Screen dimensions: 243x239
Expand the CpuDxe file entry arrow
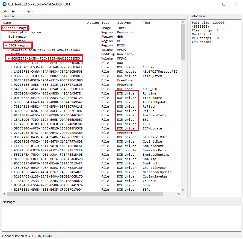pos(11,67)
